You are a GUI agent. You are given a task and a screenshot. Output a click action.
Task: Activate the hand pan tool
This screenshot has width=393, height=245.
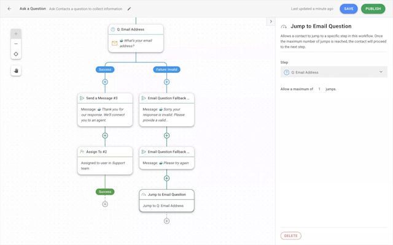click(x=16, y=71)
